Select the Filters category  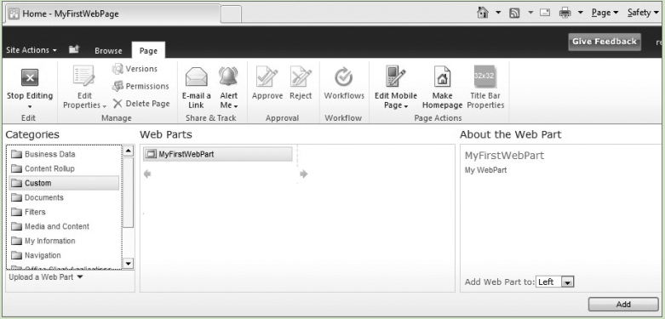click(x=65, y=212)
